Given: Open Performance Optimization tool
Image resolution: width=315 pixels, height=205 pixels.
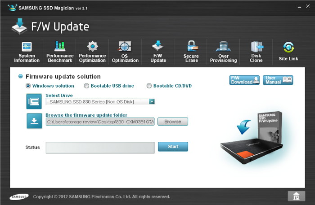Looking at the screenshot, I should [x=92, y=52].
